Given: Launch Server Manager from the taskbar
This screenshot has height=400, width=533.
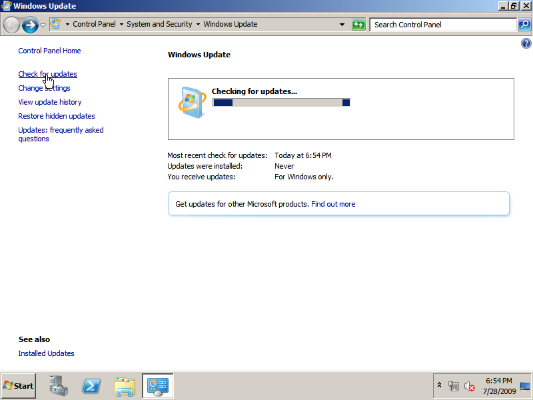Looking at the screenshot, I should 59,386.
